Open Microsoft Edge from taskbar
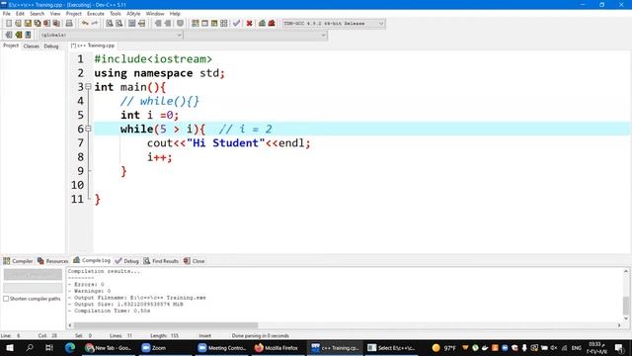Image resolution: width=632 pixels, height=356 pixels. coord(70,347)
